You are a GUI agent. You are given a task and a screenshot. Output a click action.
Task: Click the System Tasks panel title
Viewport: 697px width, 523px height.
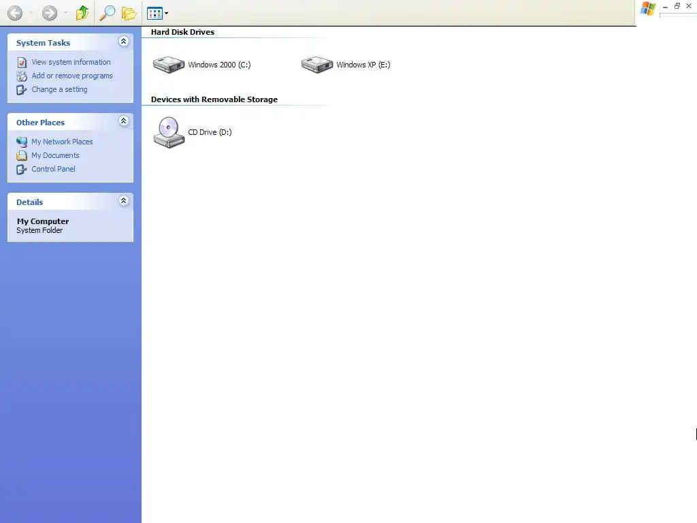click(43, 43)
